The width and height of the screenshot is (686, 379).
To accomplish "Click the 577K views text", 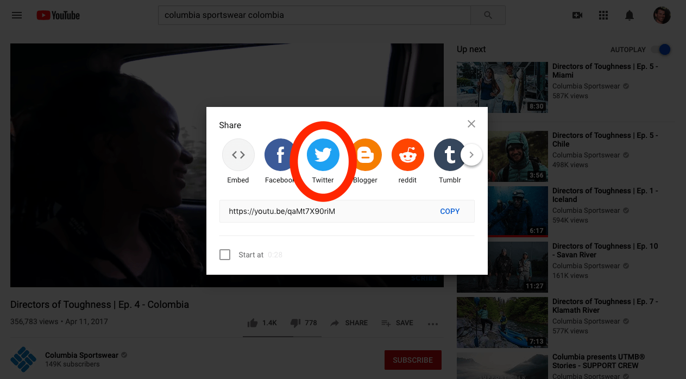I will coord(570,331).
